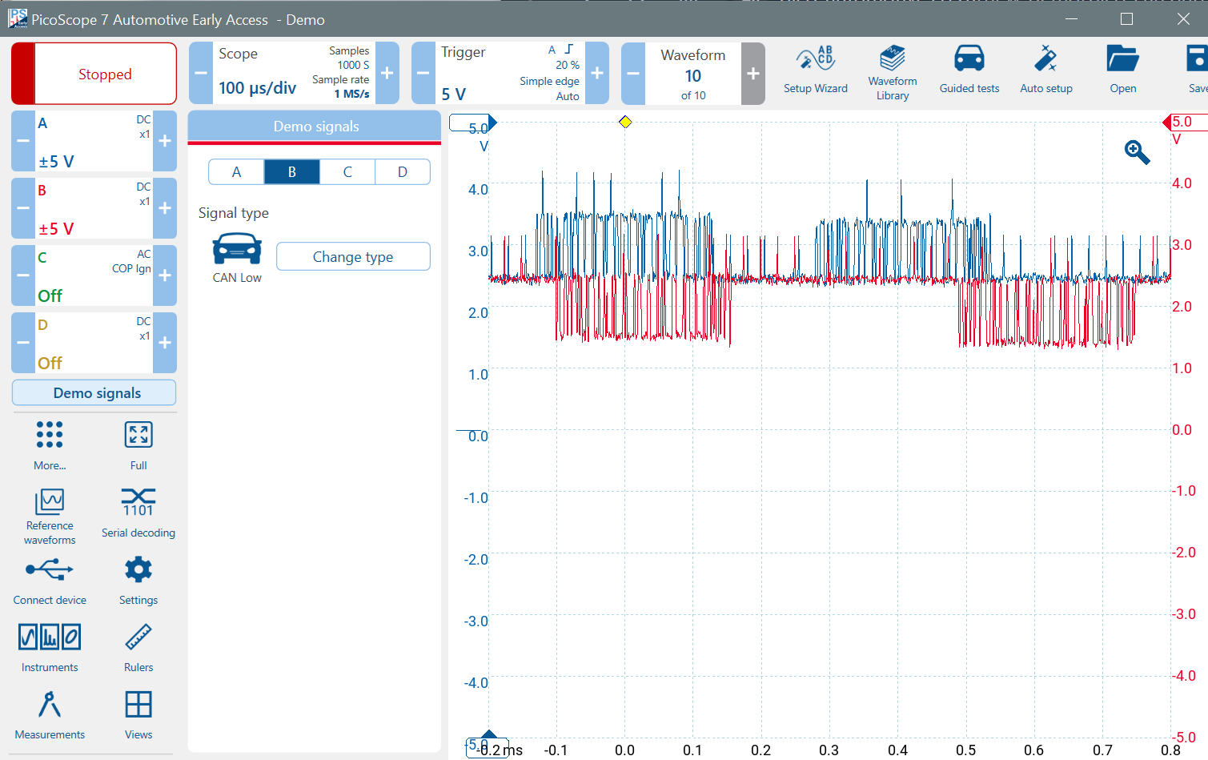The width and height of the screenshot is (1208, 760).
Task: Select demo signal tab D
Action: click(x=403, y=172)
